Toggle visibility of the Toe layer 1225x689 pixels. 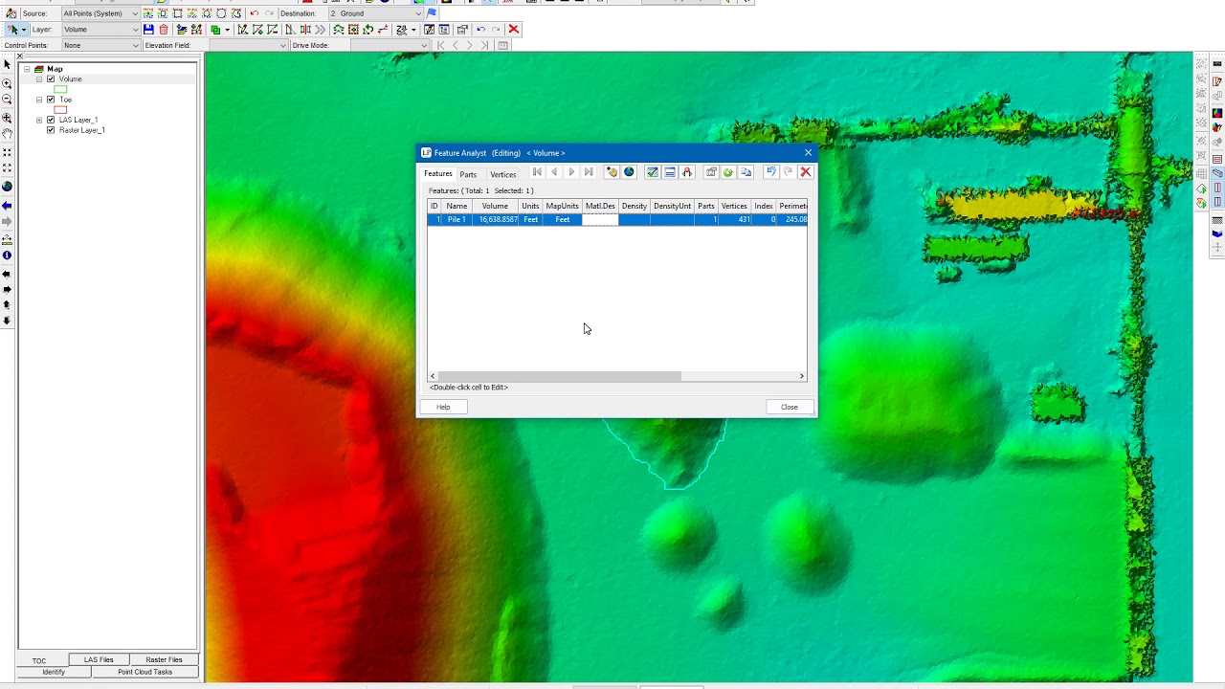coord(51,100)
